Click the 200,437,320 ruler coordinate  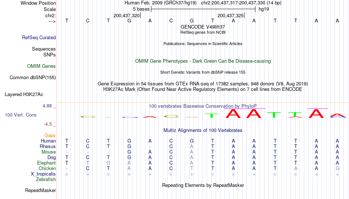pyautogui.click(x=127, y=15)
